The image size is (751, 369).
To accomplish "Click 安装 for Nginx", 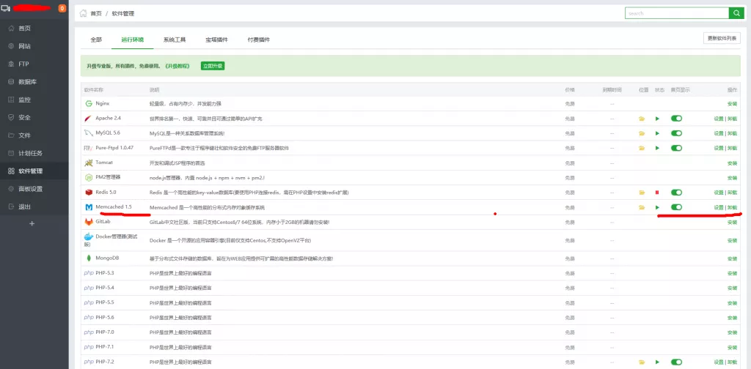I will (x=733, y=104).
